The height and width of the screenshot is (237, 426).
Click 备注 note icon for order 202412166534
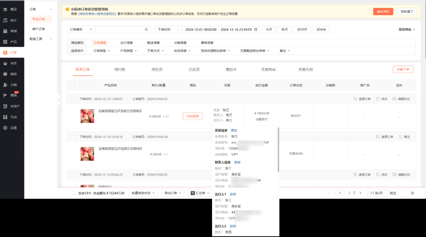pyautogui.click(x=401, y=137)
